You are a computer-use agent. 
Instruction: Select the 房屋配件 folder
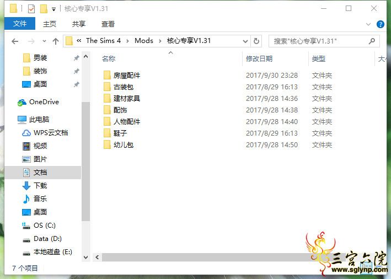(127, 76)
